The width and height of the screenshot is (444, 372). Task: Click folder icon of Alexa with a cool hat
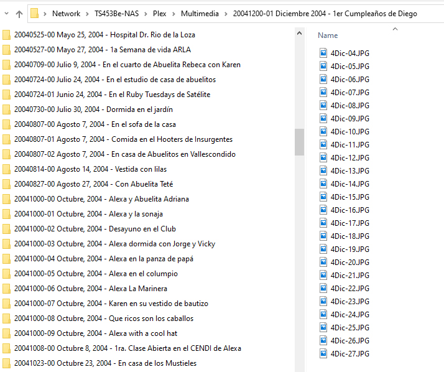point(6,333)
